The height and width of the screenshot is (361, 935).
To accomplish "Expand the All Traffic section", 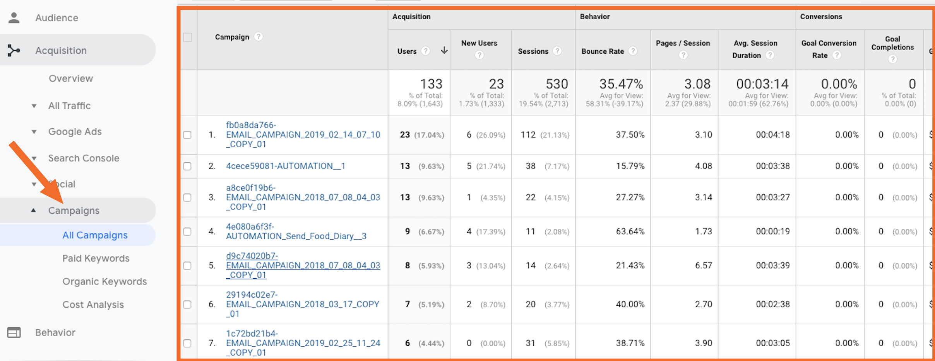I will tap(34, 106).
